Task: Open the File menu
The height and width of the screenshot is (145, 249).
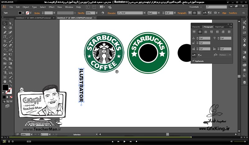Action: click(x=11, y=7)
